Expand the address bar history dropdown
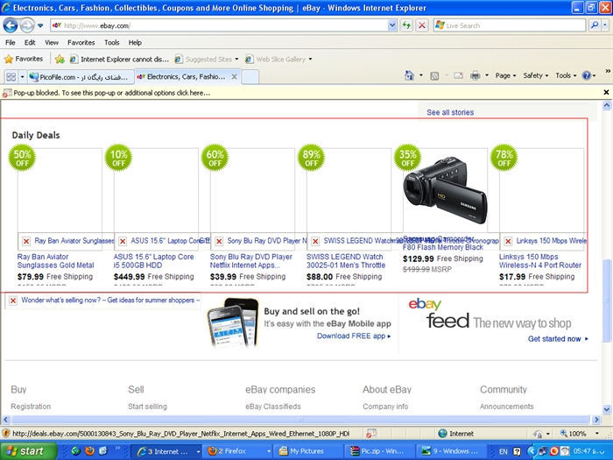Image resolution: width=613 pixels, height=460 pixels. tap(392, 25)
